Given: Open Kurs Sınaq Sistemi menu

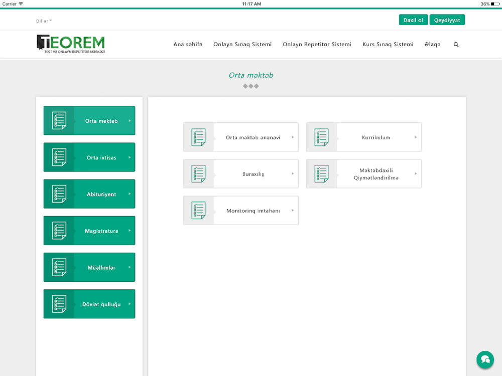Looking at the screenshot, I should click(x=388, y=44).
